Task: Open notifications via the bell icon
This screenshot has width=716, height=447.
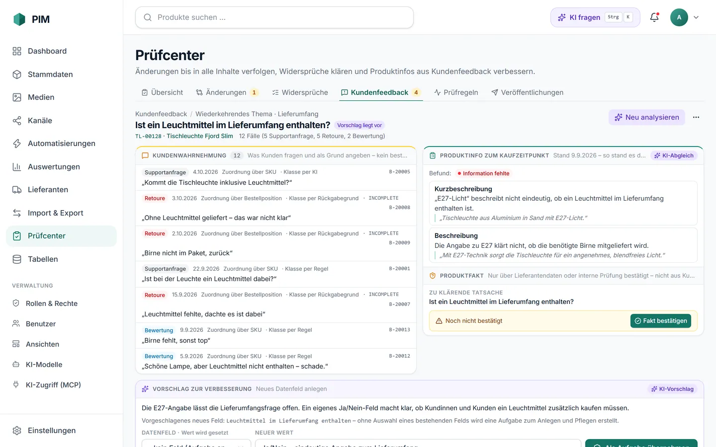Action: click(654, 17)
